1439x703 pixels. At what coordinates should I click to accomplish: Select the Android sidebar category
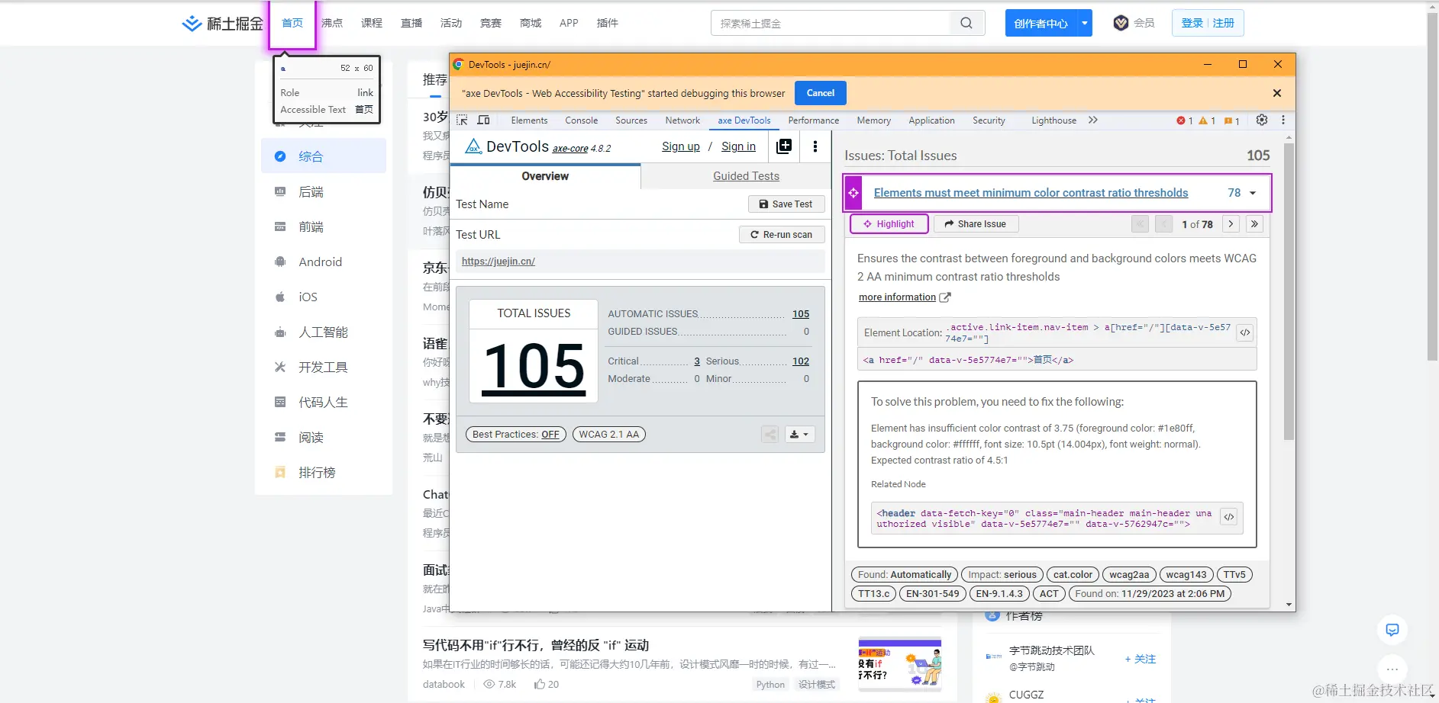click(324, 262)
